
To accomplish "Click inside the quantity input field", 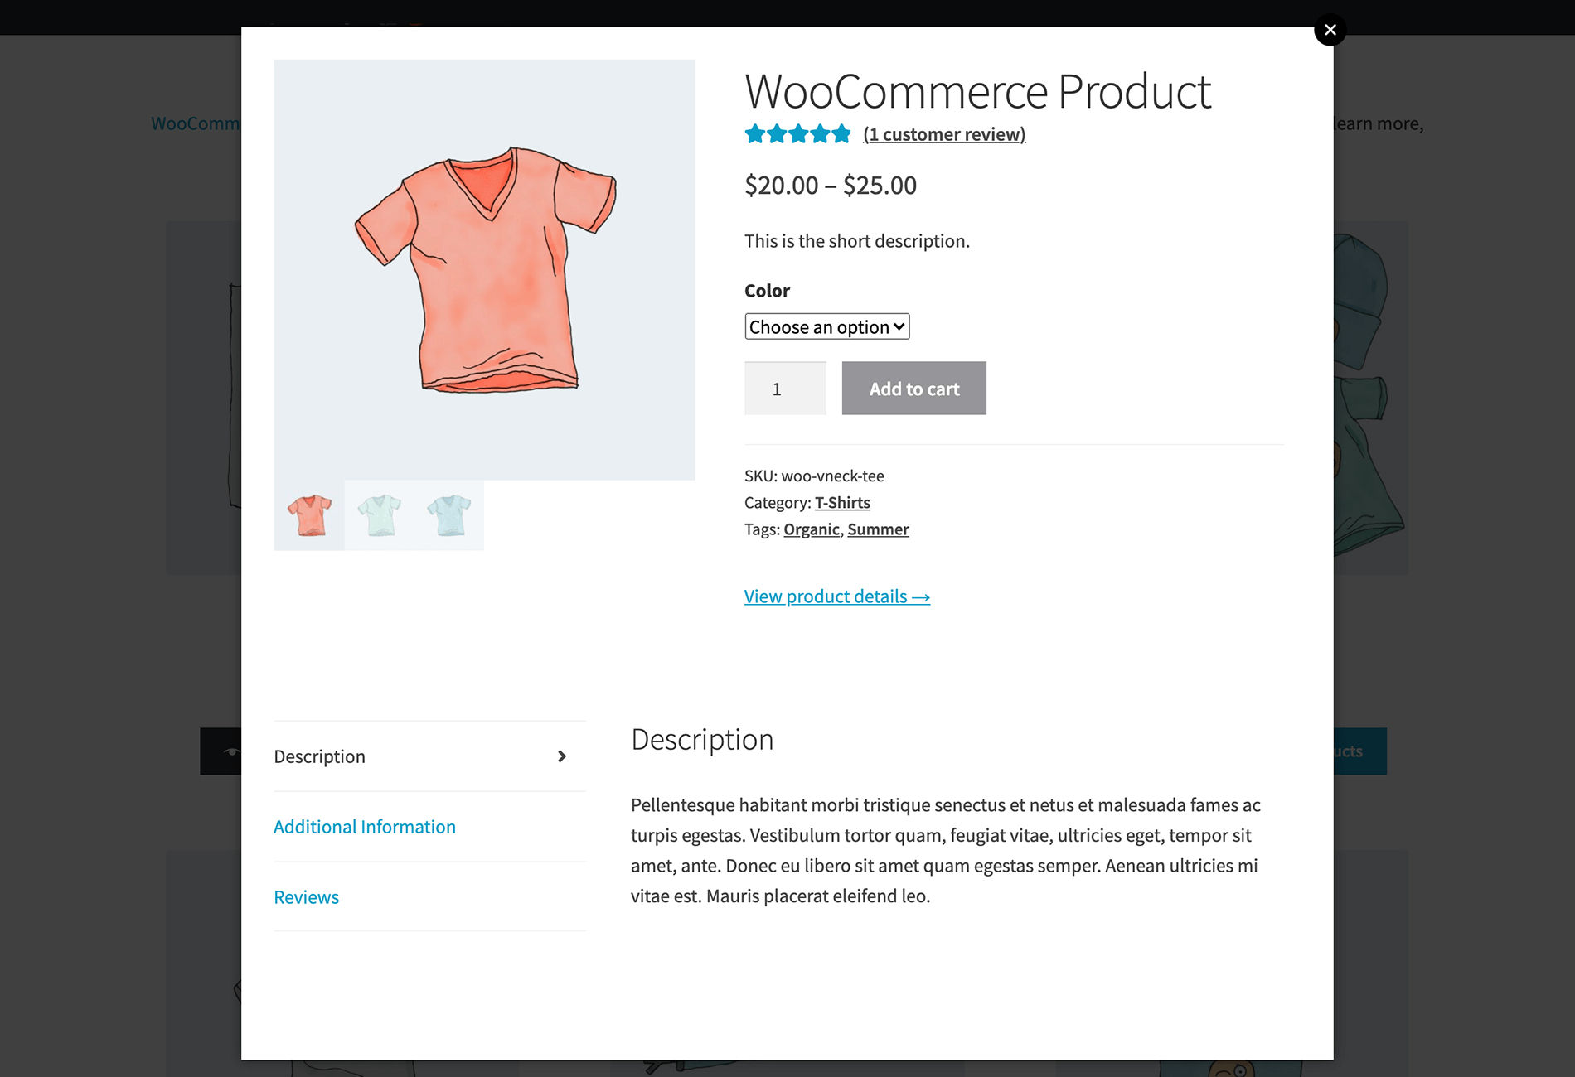I will pyautogui.click(x=784, y=388).
